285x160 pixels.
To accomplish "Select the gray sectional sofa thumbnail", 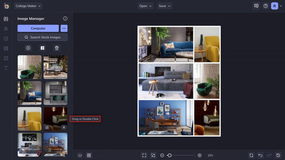I will pyautogui.click(x=30, y=145).
